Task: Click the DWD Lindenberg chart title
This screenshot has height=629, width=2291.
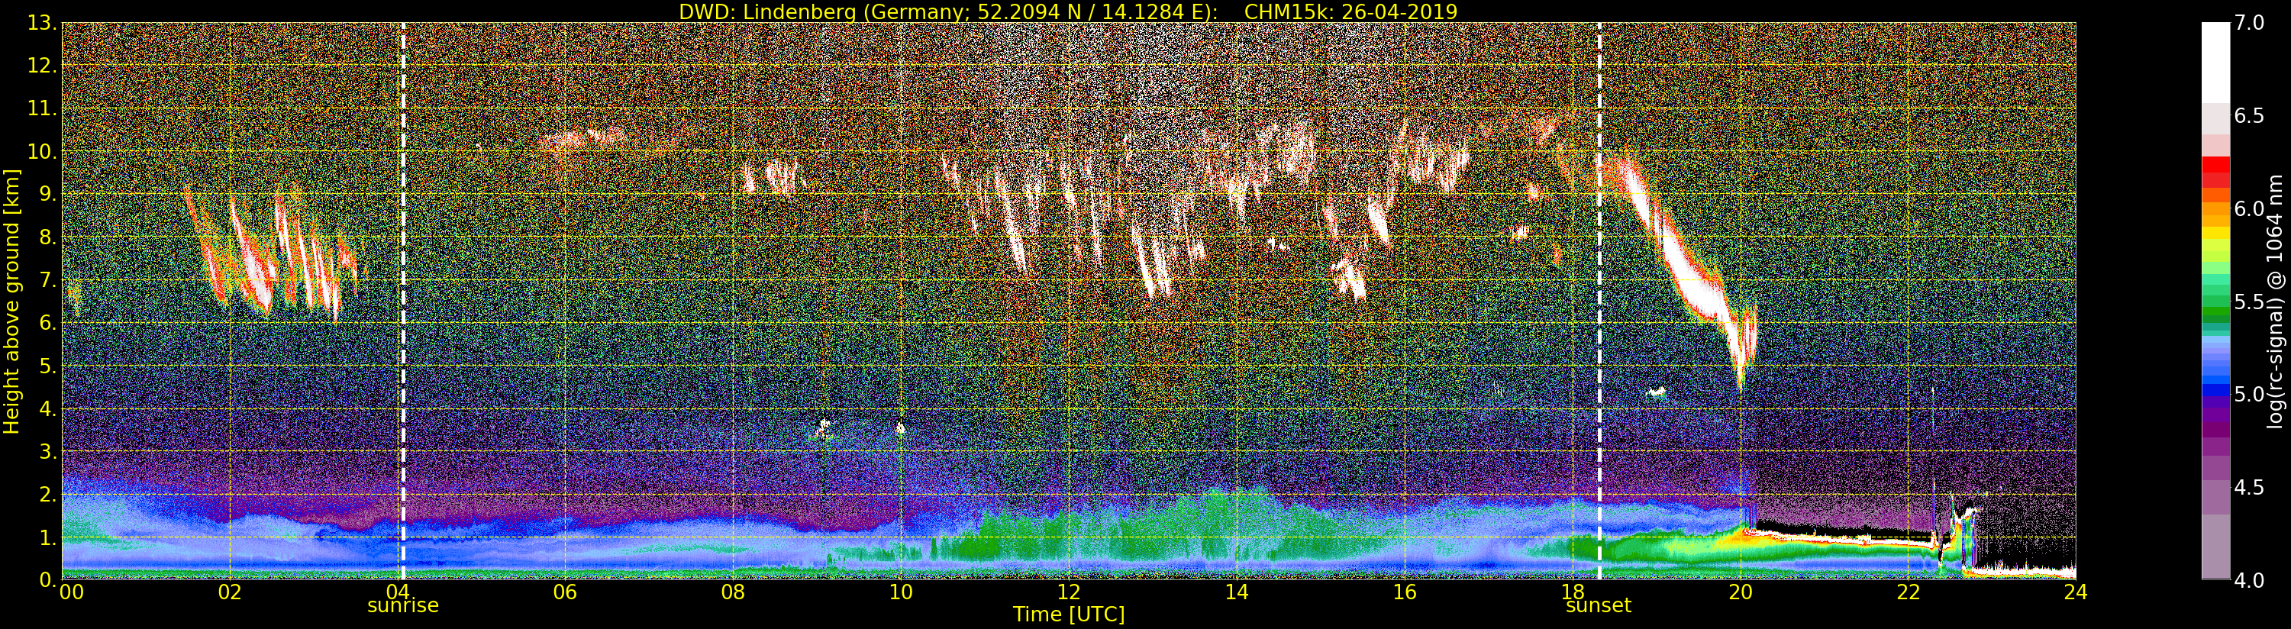Action: [1067, 11]
